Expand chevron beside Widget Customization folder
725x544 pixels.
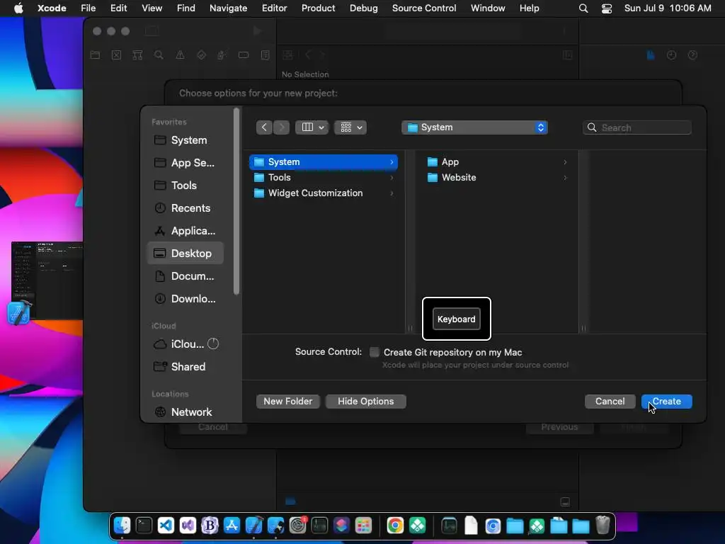point(392,193)
